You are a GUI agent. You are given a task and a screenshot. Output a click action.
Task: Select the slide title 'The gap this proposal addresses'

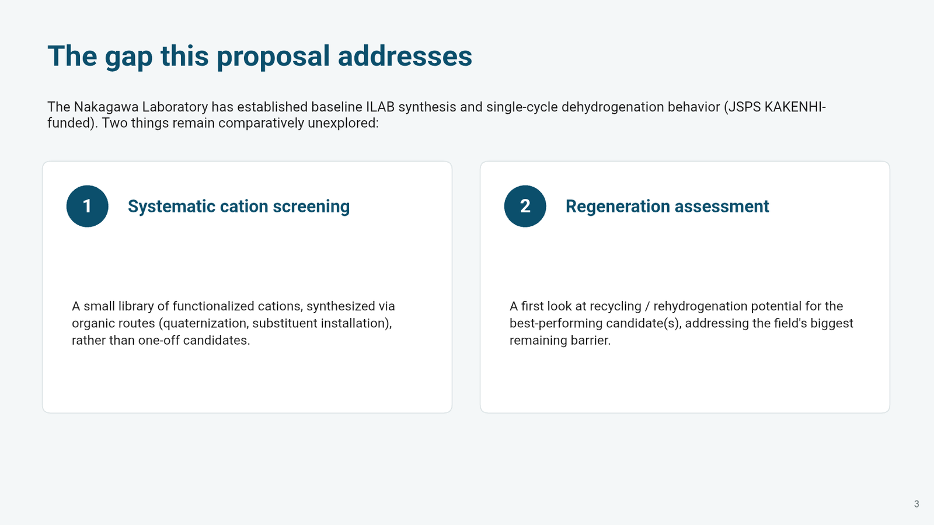260,57
